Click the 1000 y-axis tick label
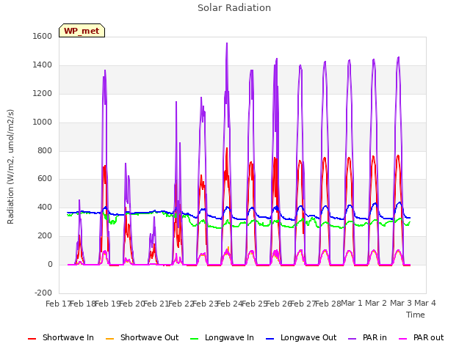This screenshot has width=470, height=352. pos(43,122)
